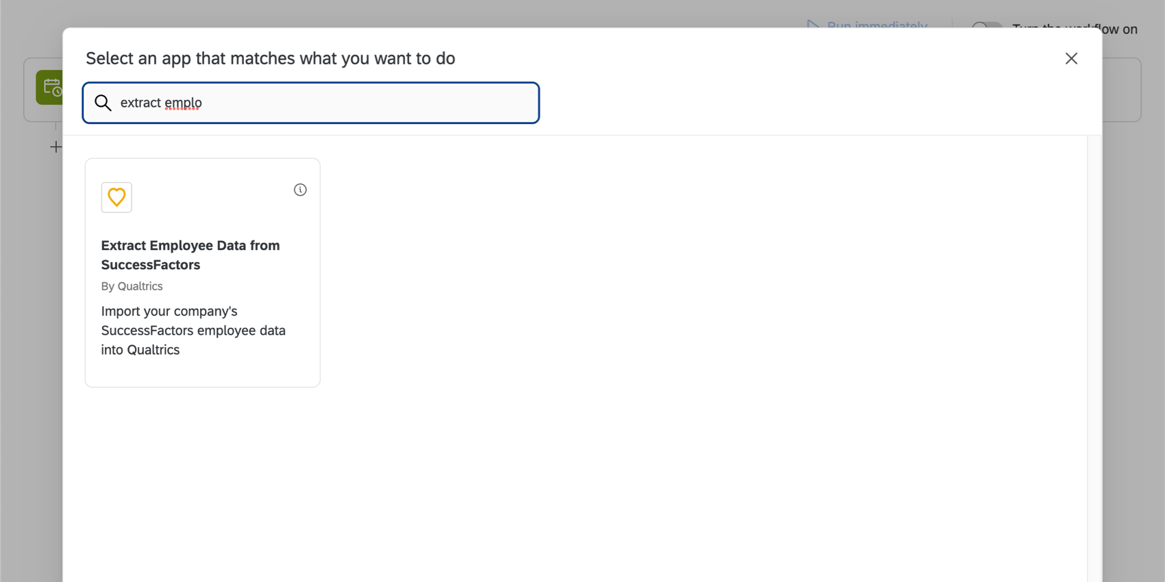Click the app title Extract Employee Data
This screenshot has height=582, width=1165.
click(x=191, y=255)
